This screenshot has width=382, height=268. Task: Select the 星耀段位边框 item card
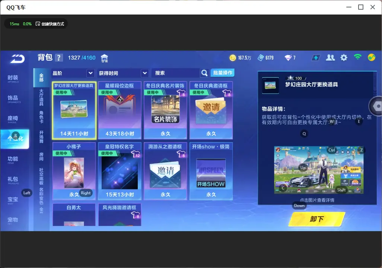coord(120,110)
